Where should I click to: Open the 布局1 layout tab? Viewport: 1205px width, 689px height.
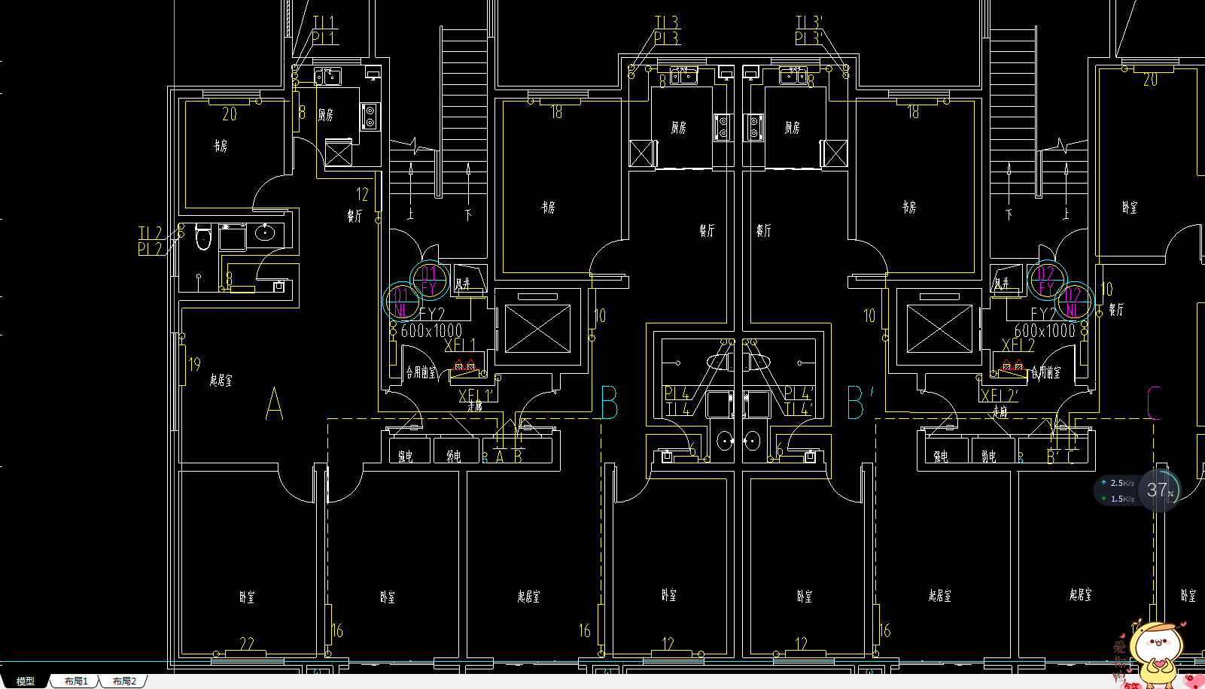(76, 681)
